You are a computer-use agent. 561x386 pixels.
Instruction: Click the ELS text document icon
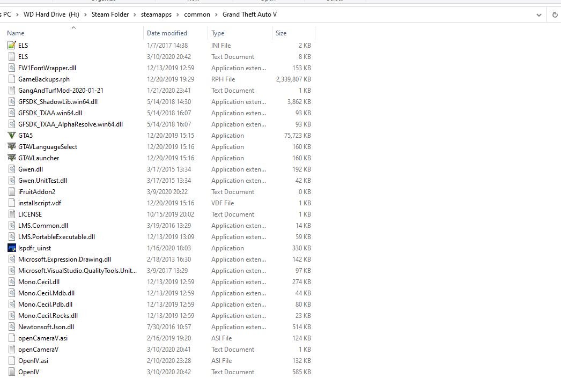(12, 56)
